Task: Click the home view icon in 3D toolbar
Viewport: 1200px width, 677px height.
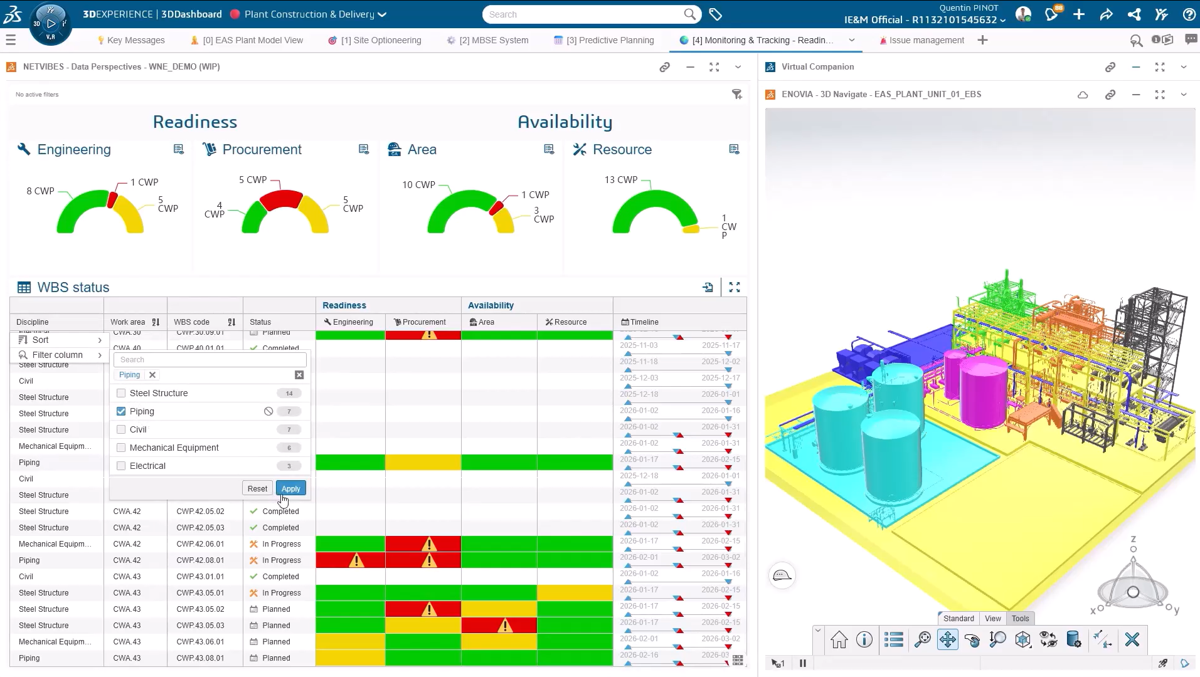Action: [839, 640]
